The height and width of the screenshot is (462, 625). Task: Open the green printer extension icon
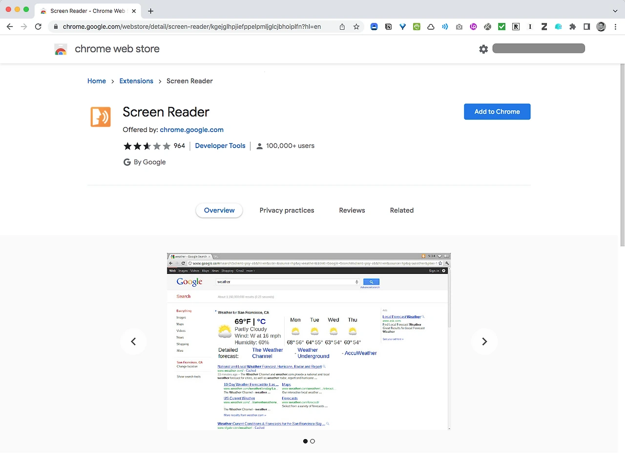(x=417, y=27)
